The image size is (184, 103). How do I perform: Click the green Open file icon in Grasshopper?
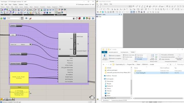(x=1, y=18)
